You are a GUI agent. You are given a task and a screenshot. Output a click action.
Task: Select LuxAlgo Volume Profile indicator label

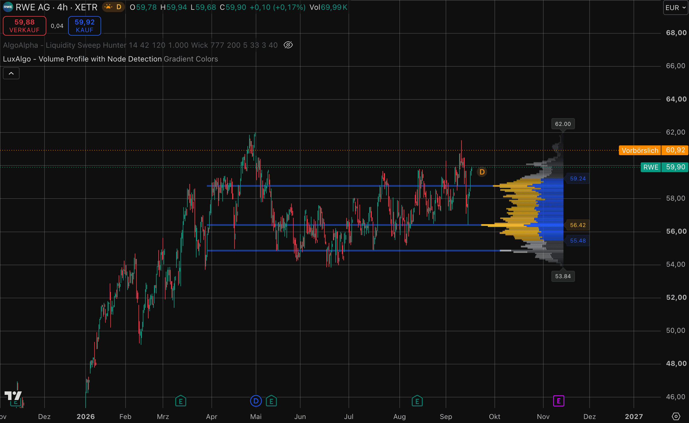click(110, 59)
